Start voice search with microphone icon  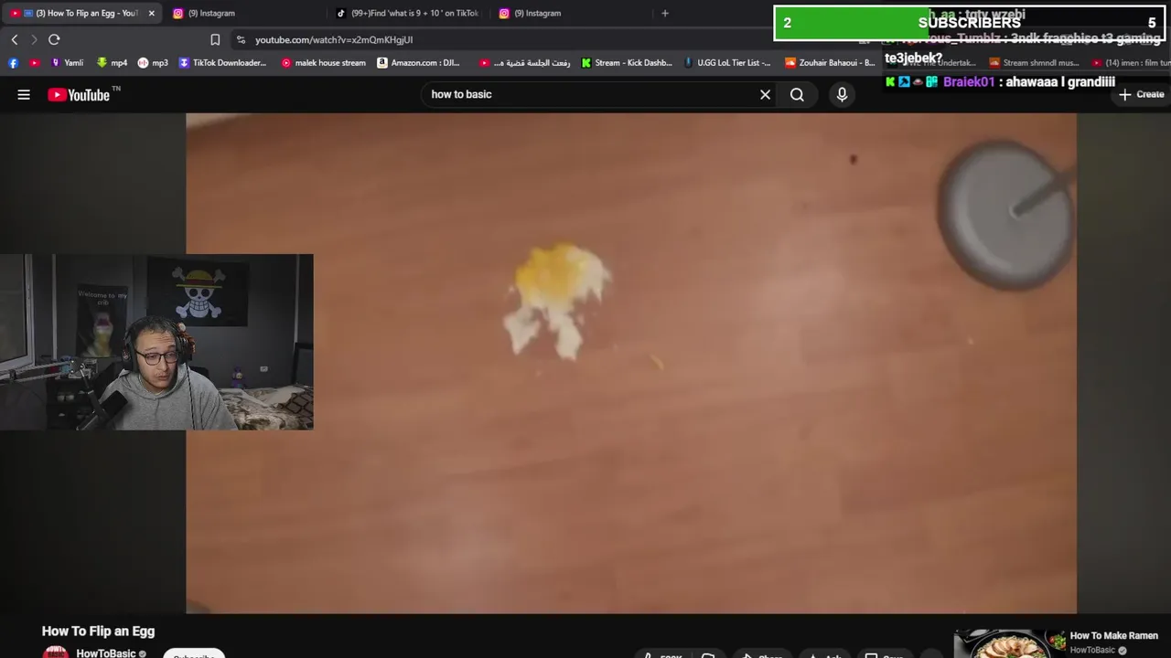842,94
